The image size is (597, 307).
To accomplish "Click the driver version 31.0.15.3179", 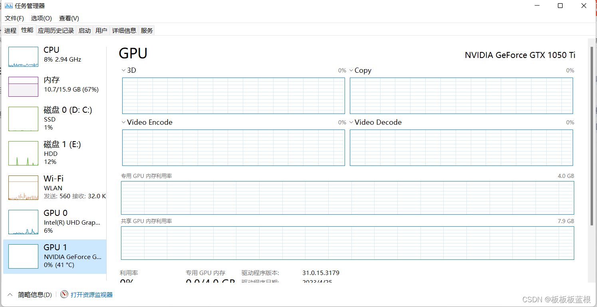I will [321, 273].
